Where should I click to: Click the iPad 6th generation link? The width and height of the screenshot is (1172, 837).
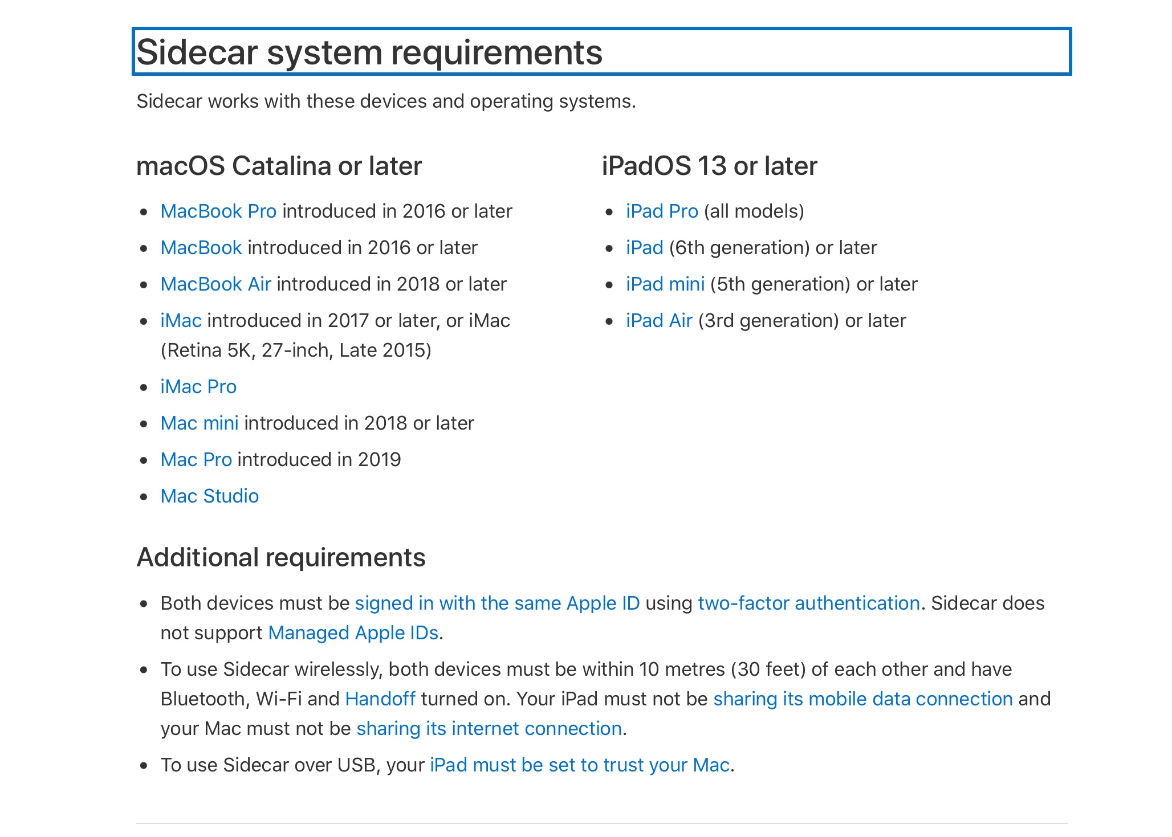tap(644, 248)
